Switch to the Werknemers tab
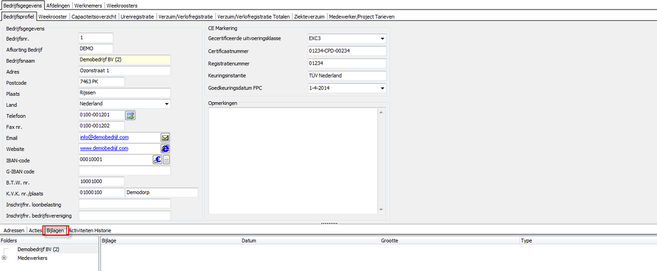 point(88,6)
